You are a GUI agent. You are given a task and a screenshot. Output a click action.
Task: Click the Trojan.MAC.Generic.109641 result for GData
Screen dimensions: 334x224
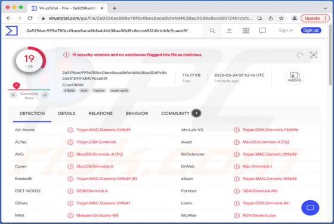pyautogui.click(x=103, y=203)
